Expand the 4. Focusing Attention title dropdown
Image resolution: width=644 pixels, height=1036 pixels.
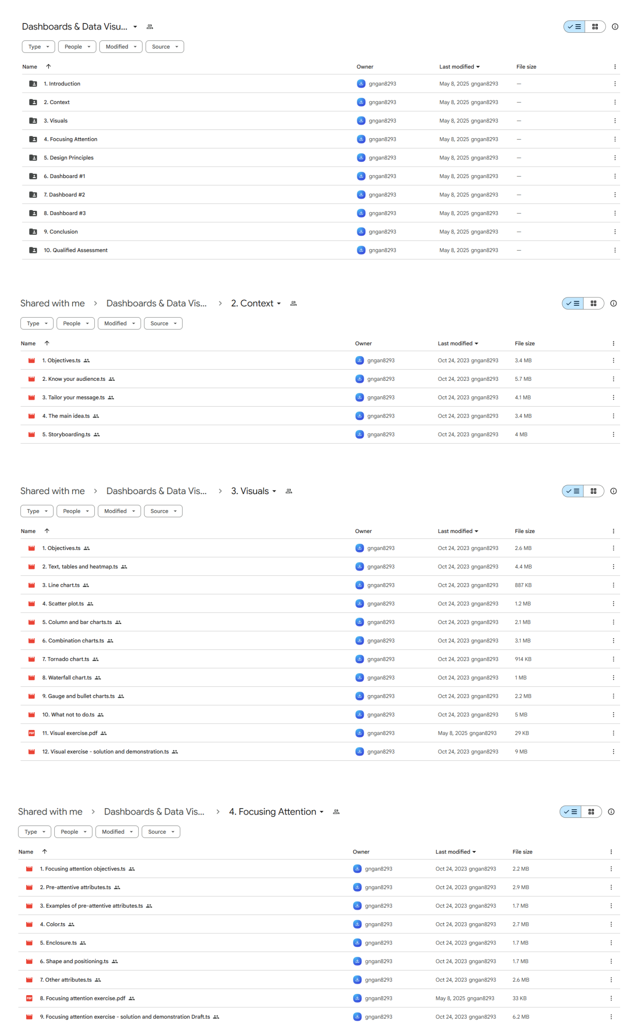(x=321, y=811)
